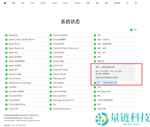
Task: Click the green tooltip title 已解决的服务中断
Action: tap(108, 67)
